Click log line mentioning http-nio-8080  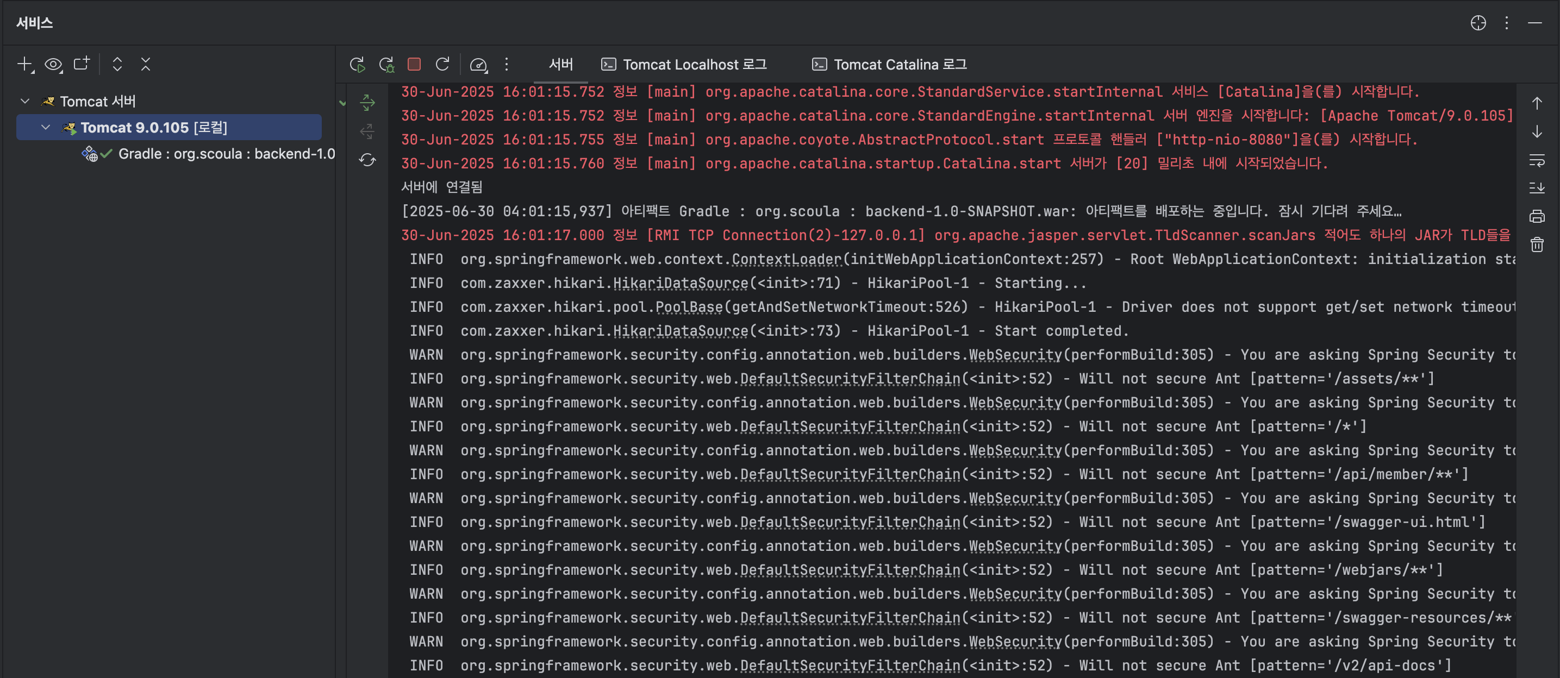point(909,139)
